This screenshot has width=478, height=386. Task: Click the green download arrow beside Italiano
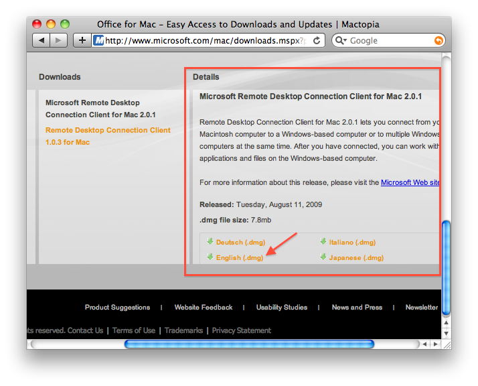point(323,241)
